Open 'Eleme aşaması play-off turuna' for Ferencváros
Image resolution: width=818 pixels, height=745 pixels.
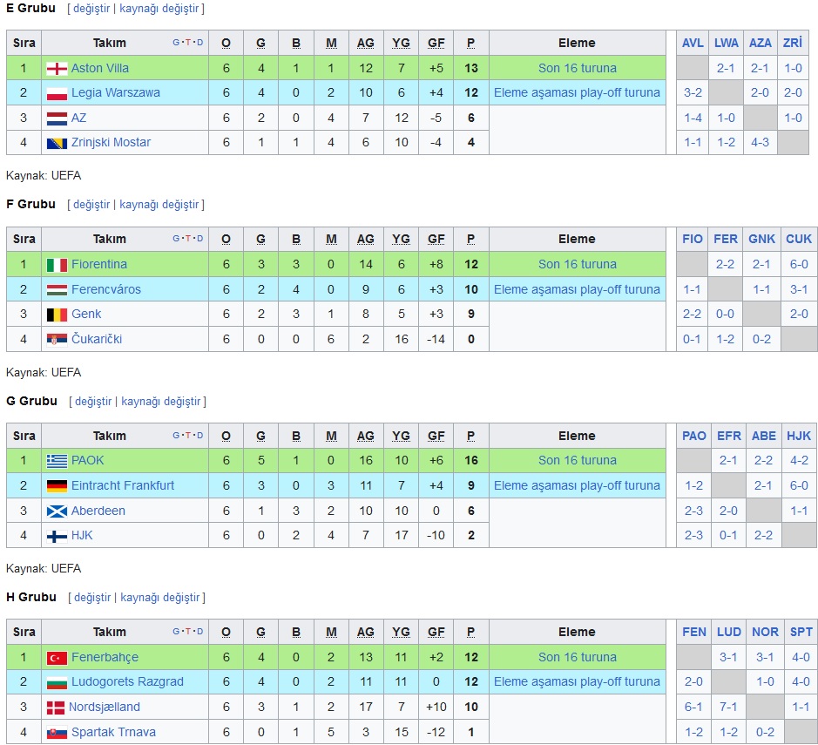click(x=577, y=289)
